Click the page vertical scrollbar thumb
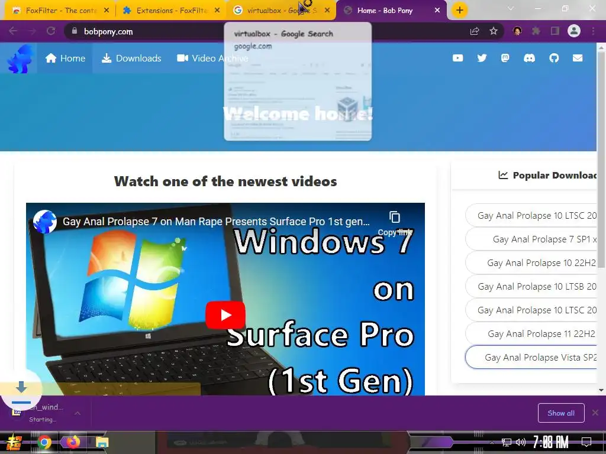Image resolution: width=606 pixels, height=454 pixels. 601,158
